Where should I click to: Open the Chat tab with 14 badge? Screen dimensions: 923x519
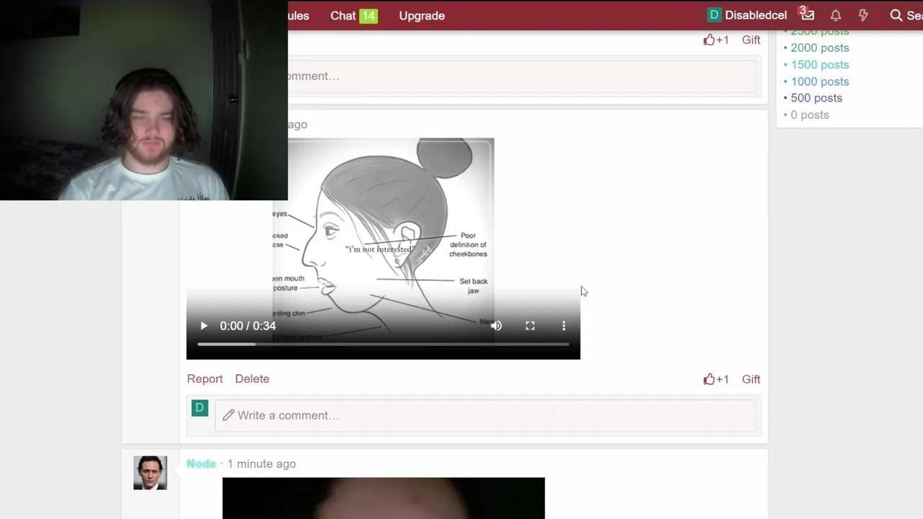point(353,15)
